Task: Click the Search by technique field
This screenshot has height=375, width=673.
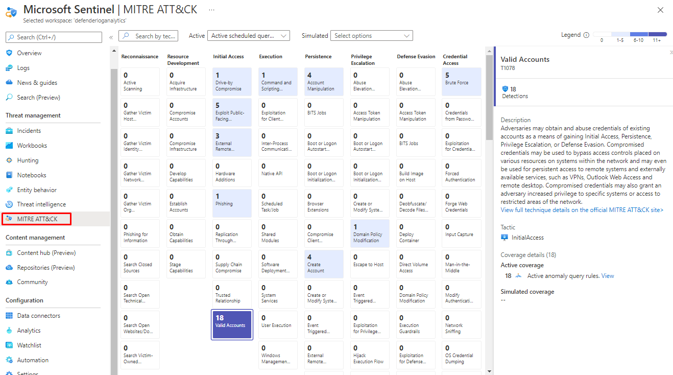Action: tap(149, 36)
